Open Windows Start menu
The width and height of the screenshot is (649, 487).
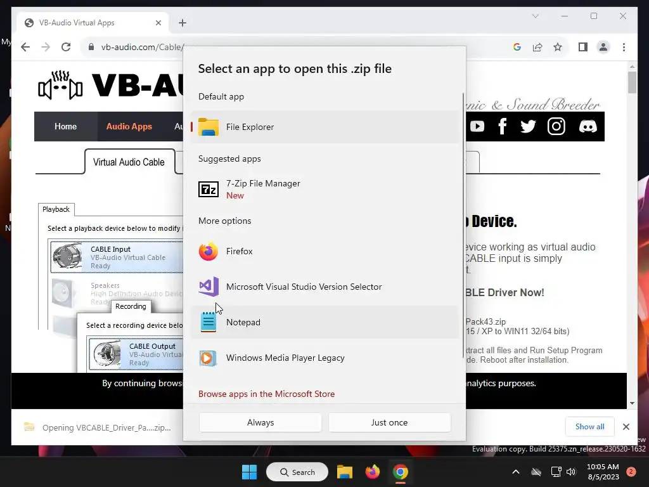[249, 472]
